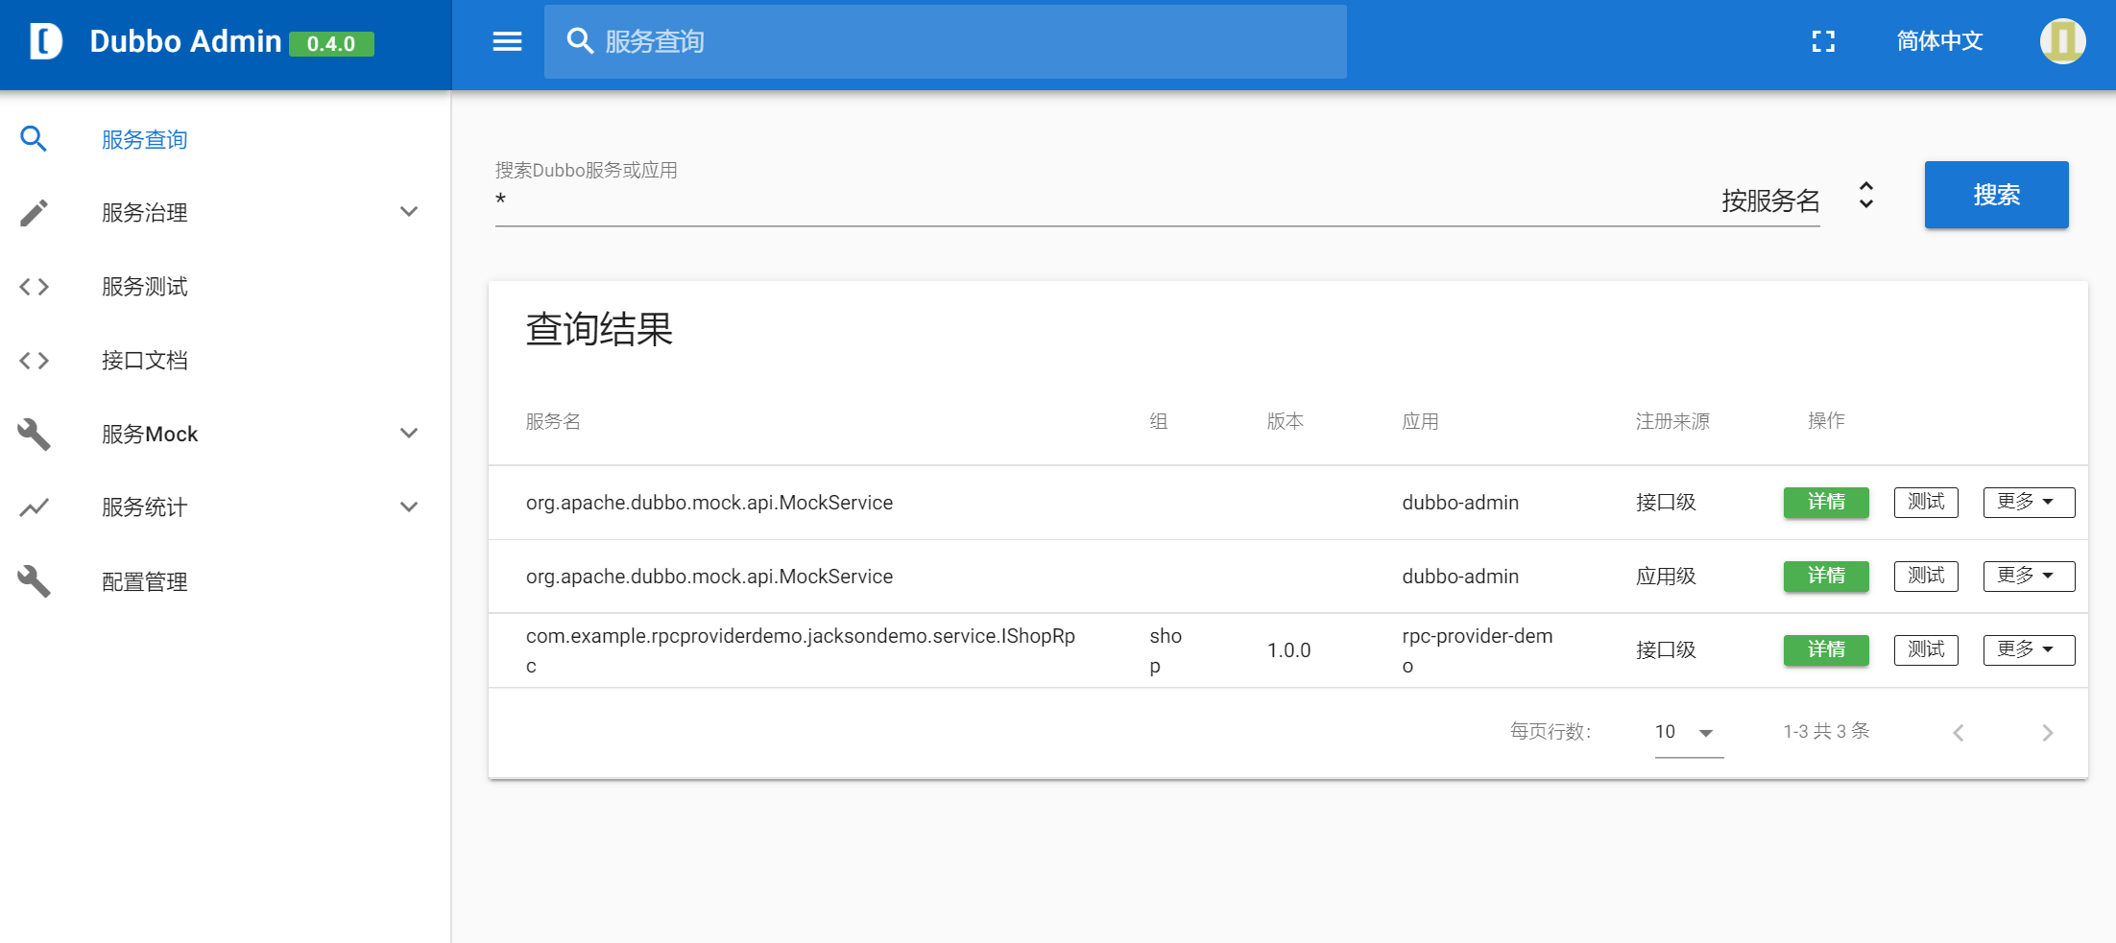Click the rpc-provider-demo application cell
This screenshot has height=943, width=2116.
tap(1478, 650)
